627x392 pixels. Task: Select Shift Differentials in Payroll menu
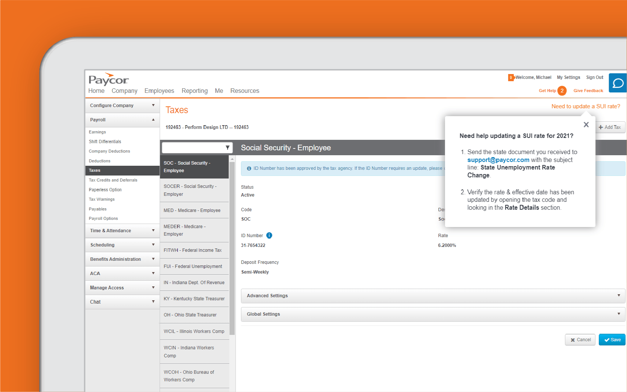[x=105, y=142]
